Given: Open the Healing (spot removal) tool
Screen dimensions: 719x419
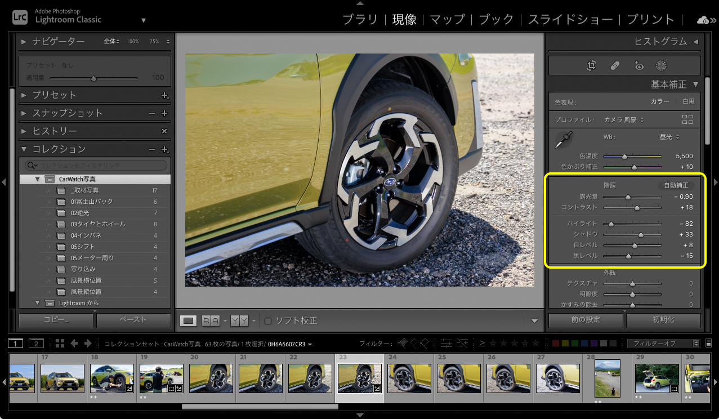Looking at the screenshot, I should coord(615,65).
